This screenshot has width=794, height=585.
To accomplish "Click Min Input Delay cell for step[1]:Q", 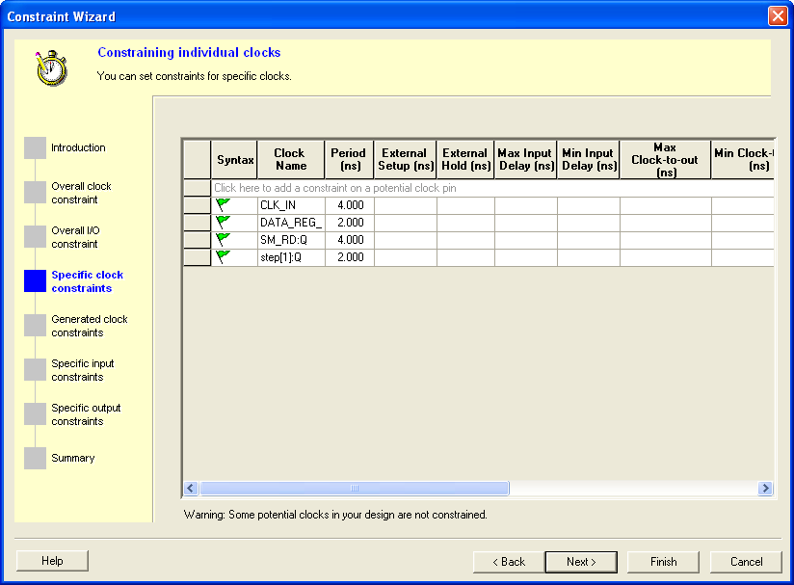I will coord(589,257).
